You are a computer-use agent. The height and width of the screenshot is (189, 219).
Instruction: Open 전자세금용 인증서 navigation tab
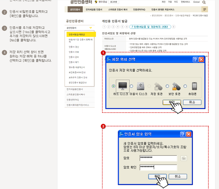click(x=94, y=10)
